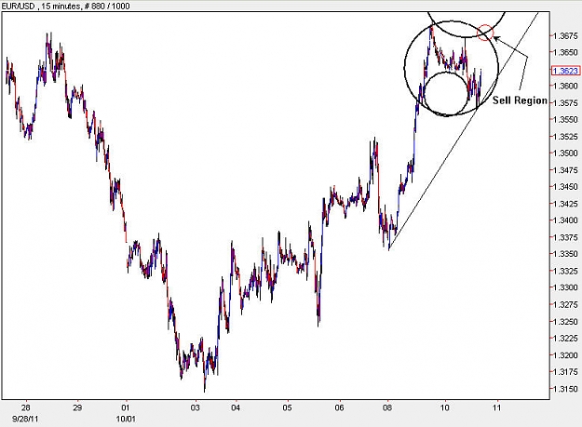Click the 29 date axis label
Viewport: 582px width, 427px height.
[x=77, y=407]
